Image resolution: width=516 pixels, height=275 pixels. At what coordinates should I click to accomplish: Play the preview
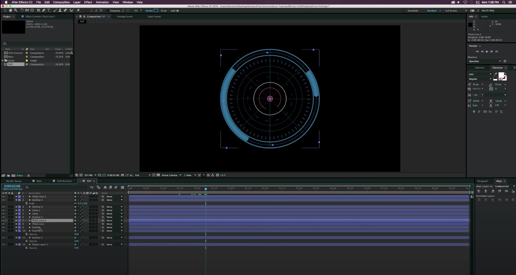[487, 51]
